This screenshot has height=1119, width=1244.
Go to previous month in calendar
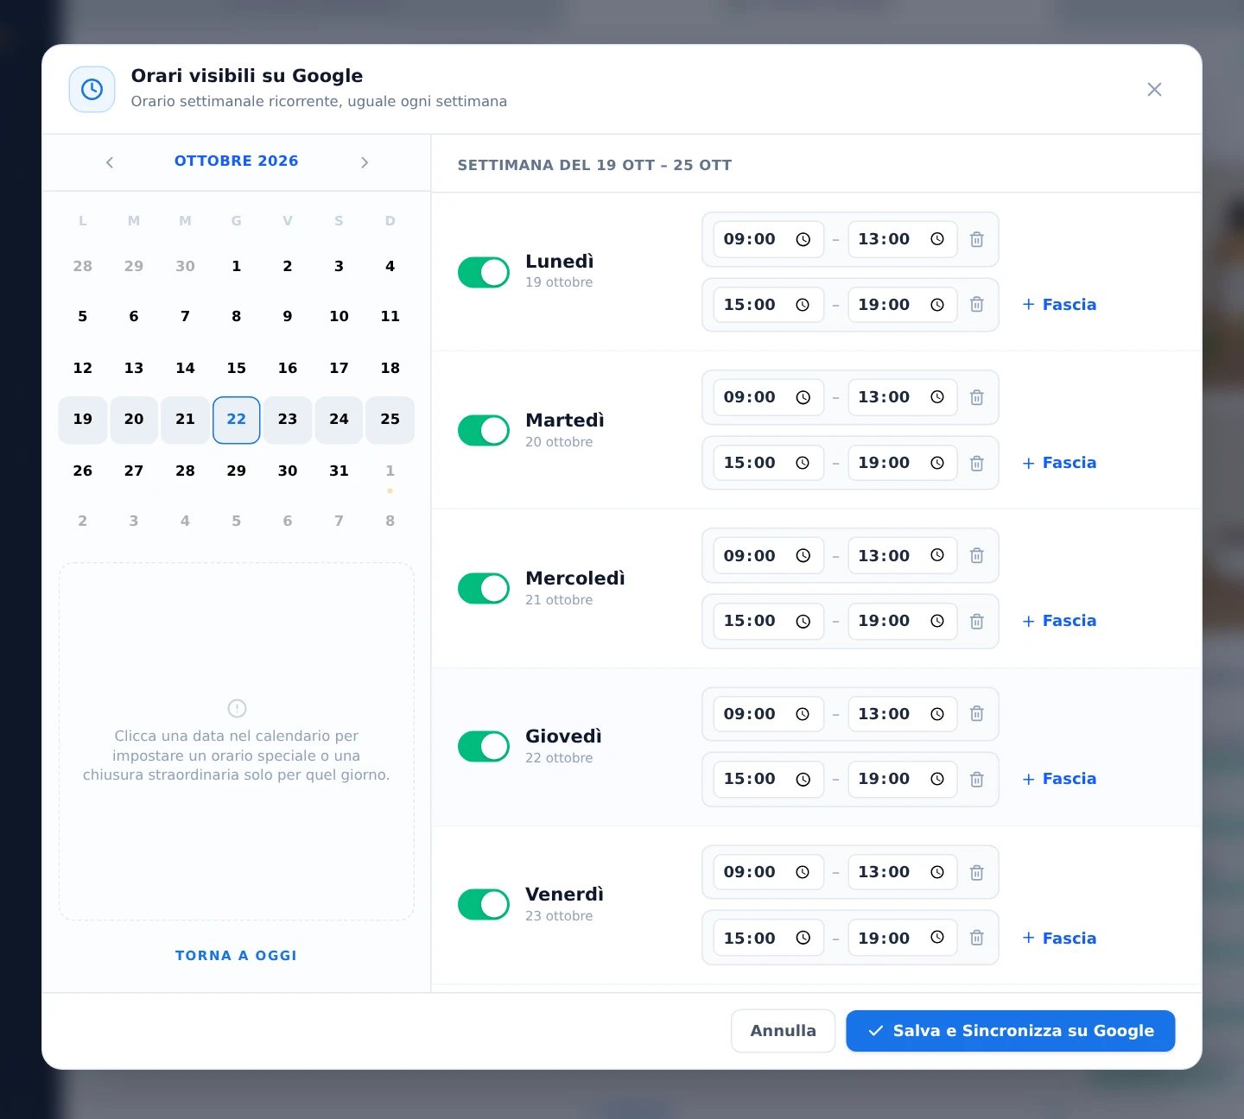[x=110, y=162]
